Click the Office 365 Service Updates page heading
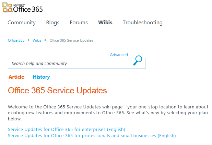The height and width of the screenshot is (145, 212). (57, 91)
